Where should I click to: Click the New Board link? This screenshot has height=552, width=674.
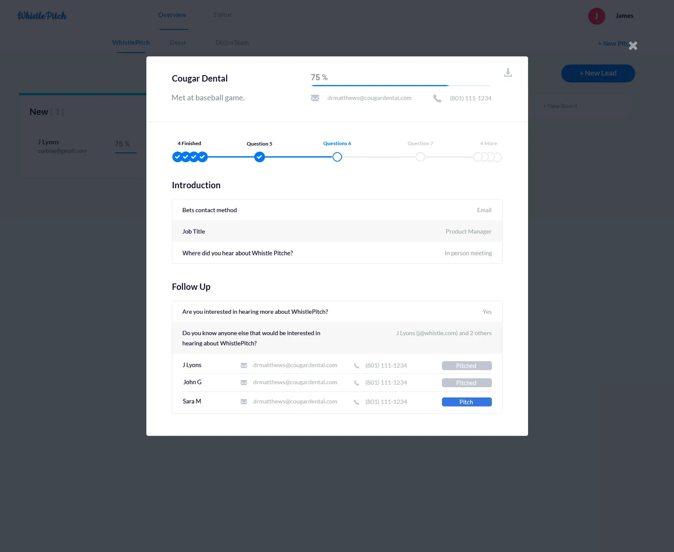click(x=560, y=106)
